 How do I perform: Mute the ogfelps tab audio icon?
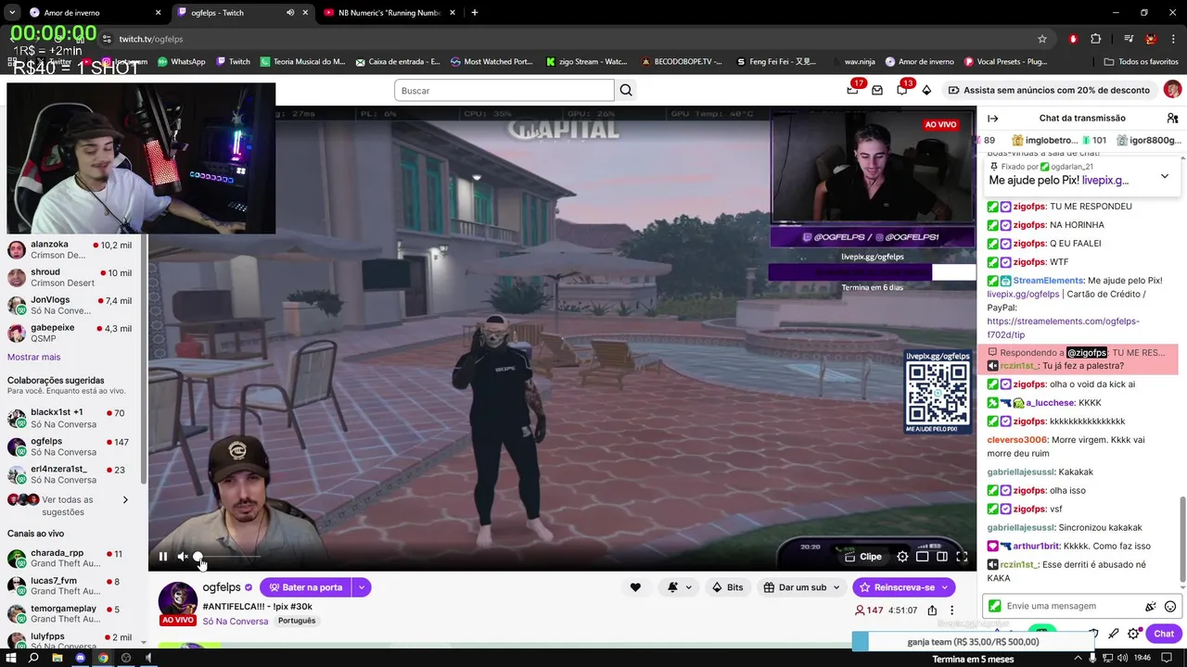(x=290, y=13)
